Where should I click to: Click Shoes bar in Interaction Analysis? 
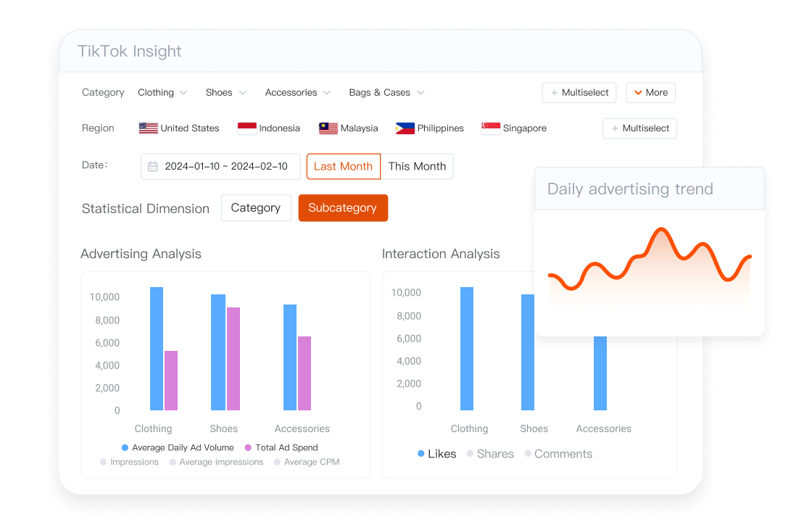(x=528, y=352)
